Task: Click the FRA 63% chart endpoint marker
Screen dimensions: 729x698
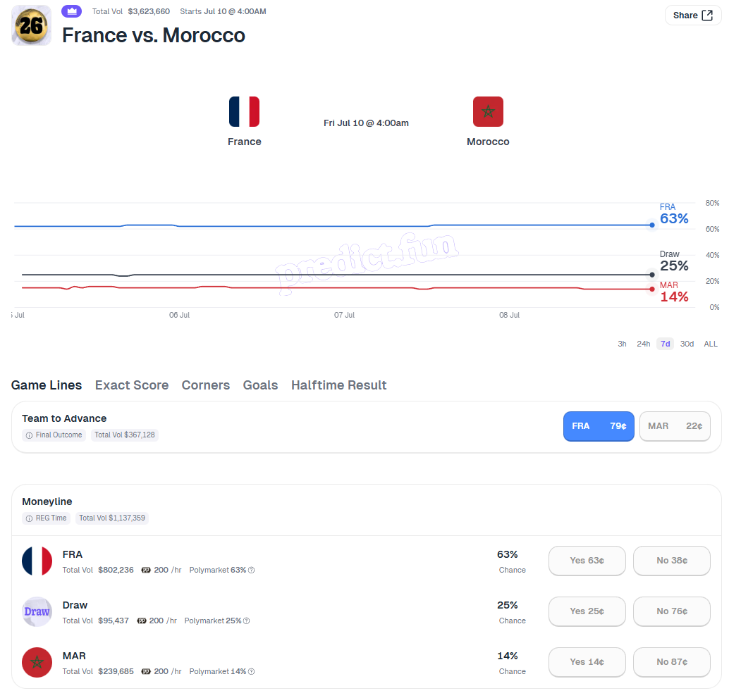Action: 652,225
